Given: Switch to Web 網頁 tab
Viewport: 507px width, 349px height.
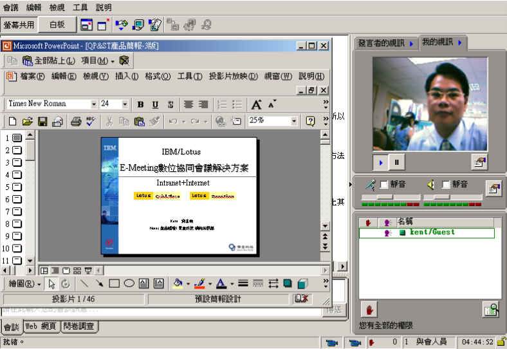Looking at the screenshot, I should (x=41, y=326).
